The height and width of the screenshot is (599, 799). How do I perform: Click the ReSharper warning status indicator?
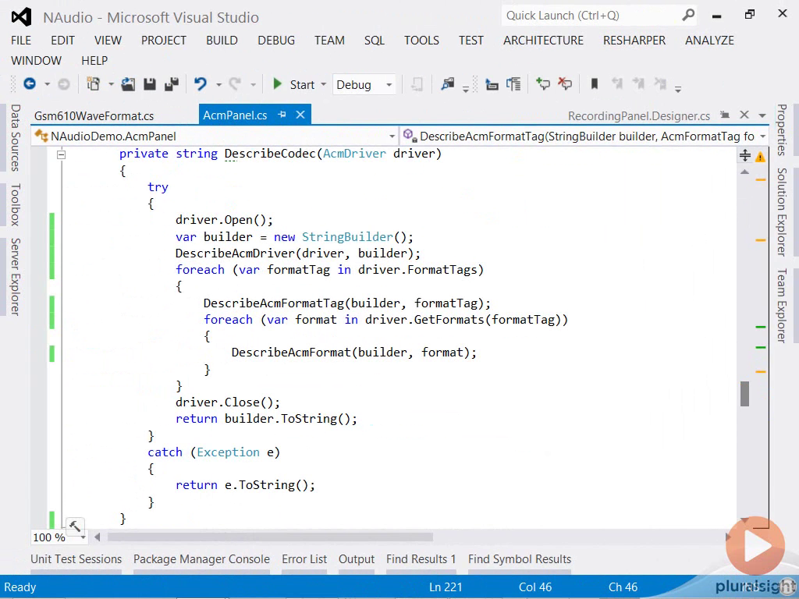pyautogui.click(x=760, y=157)
